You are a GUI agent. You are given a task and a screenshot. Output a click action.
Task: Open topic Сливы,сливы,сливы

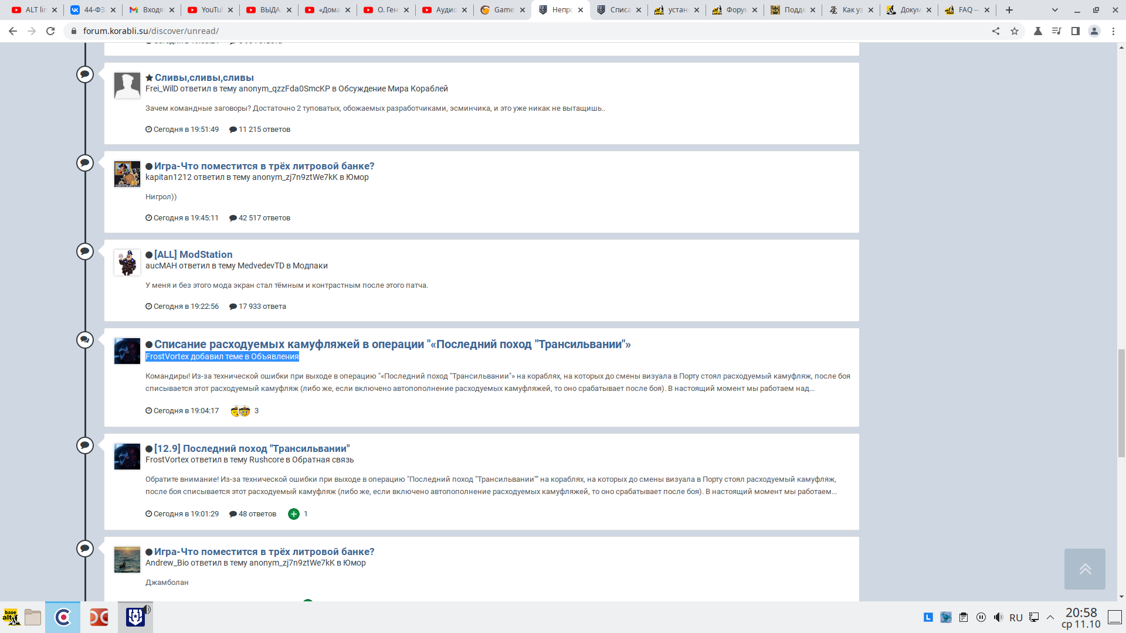pos(204,77)
